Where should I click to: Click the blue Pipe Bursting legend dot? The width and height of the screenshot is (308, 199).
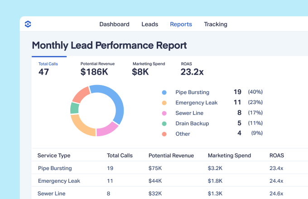(164, 93)
